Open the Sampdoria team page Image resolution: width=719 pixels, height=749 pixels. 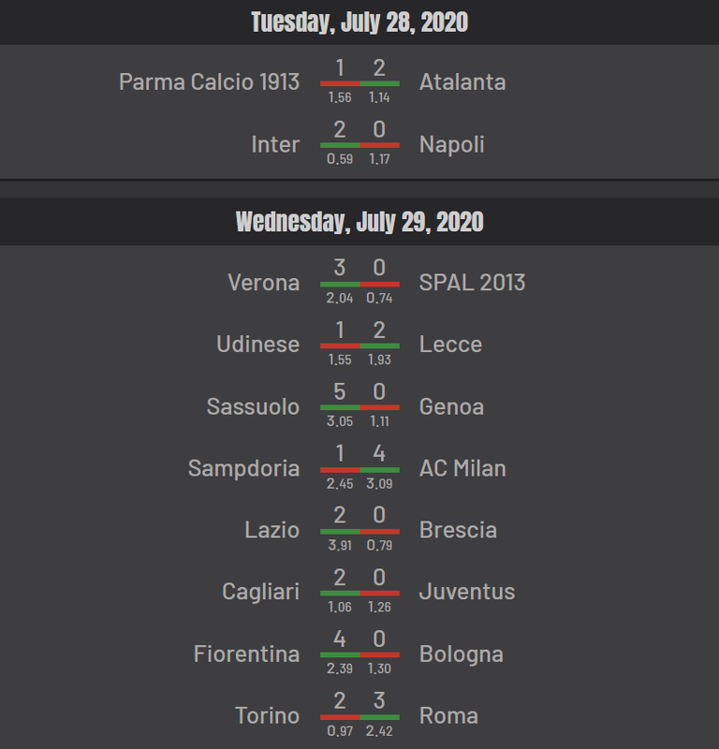tap(243, 468)
